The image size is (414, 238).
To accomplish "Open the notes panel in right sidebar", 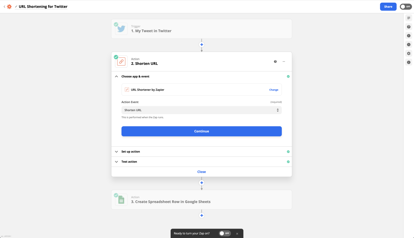I will coord(409,18).
